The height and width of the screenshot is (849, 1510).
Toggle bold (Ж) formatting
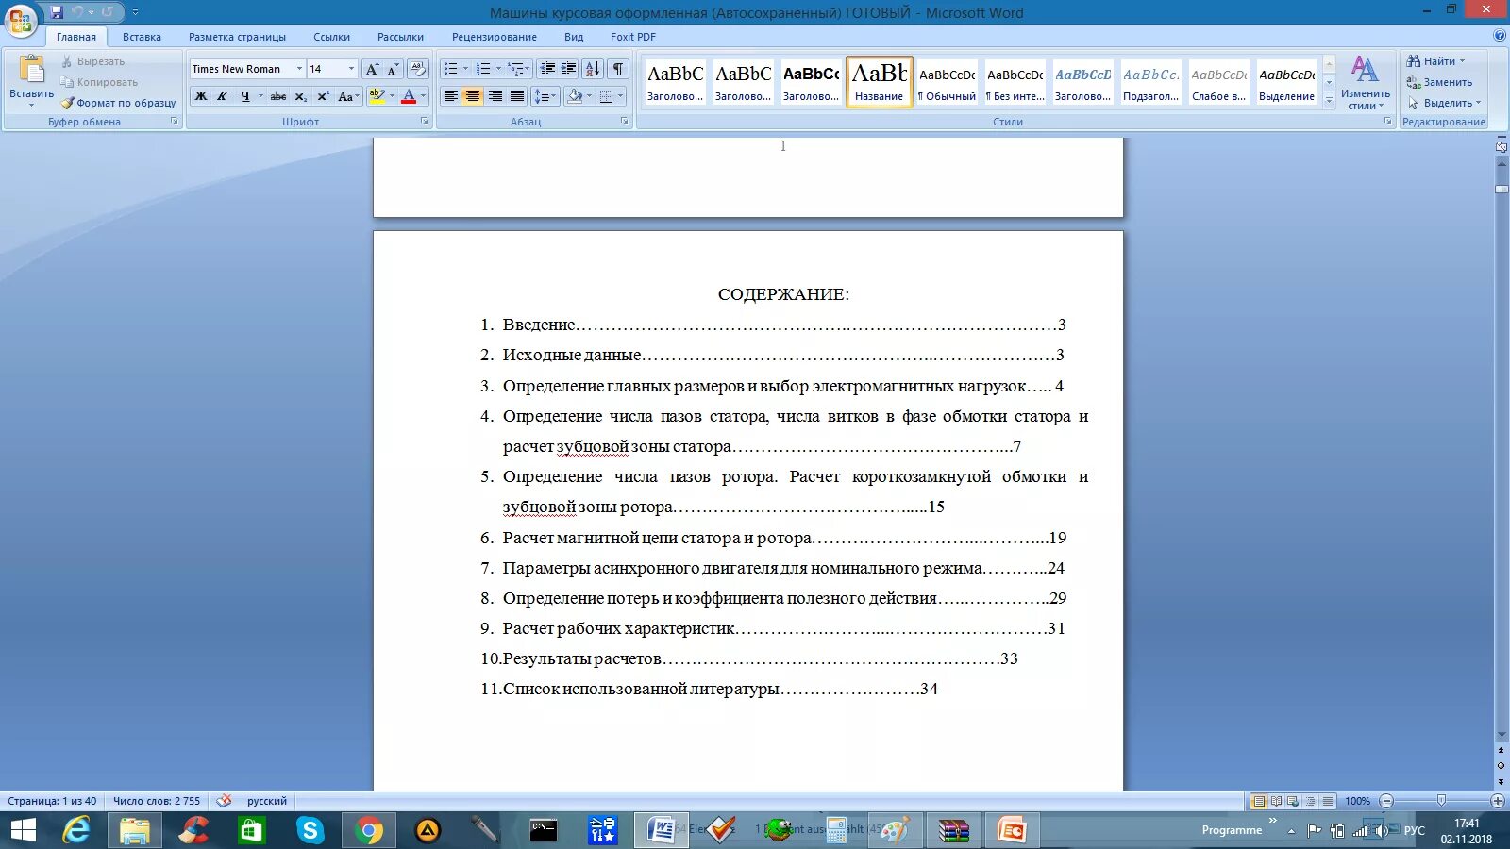(200, 96)
